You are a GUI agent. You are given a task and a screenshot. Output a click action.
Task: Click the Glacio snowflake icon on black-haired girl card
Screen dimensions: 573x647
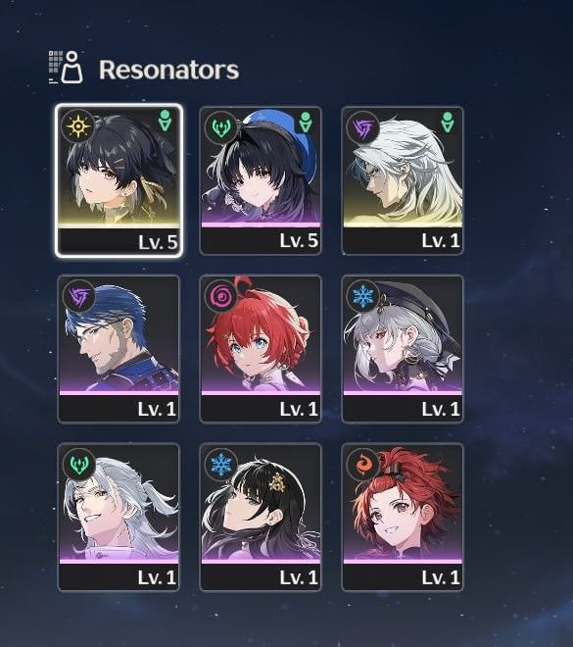[221, 465]
